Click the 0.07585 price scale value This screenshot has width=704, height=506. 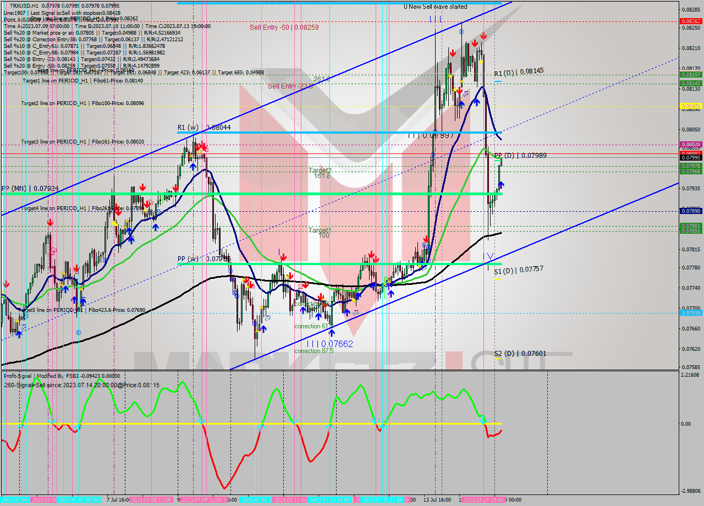coord(690,367)
